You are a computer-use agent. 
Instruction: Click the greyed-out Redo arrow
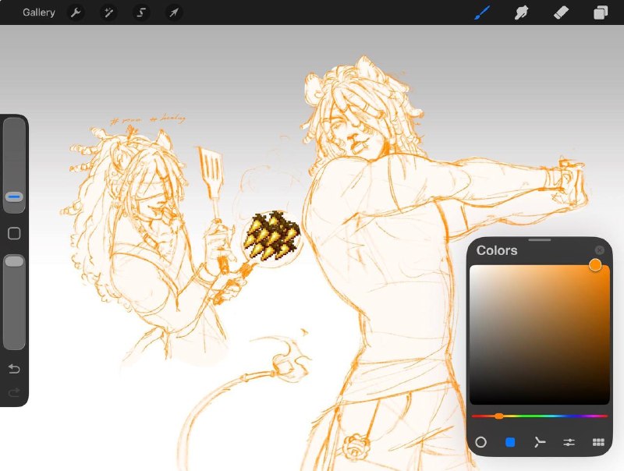coord(14,393)
